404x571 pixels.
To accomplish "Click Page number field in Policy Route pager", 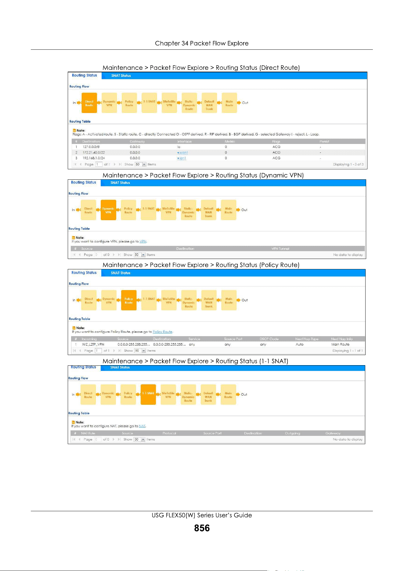I will pos(98,351).
